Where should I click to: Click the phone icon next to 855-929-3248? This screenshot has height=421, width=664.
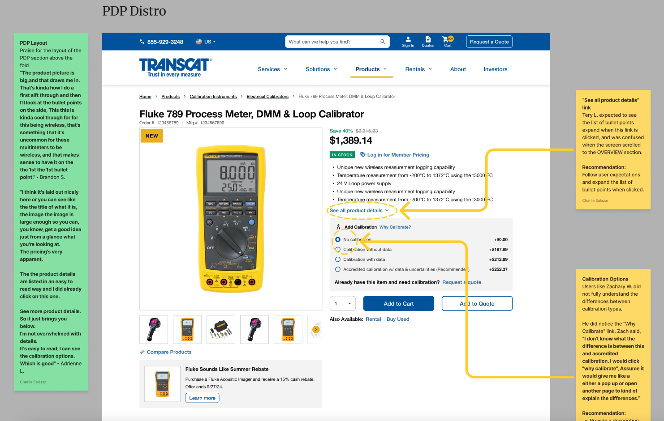coord(142,42)
